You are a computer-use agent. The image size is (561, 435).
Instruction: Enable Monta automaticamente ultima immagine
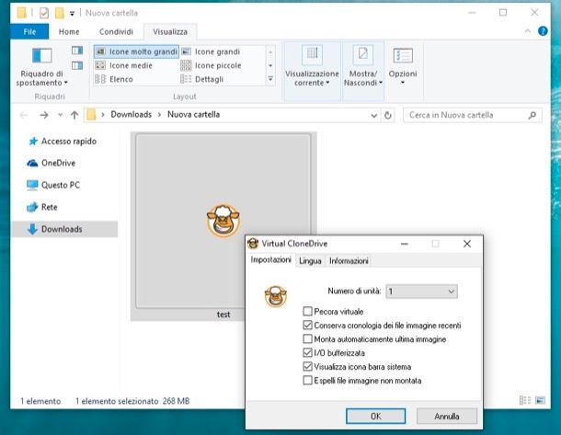(x=307, y=338)
